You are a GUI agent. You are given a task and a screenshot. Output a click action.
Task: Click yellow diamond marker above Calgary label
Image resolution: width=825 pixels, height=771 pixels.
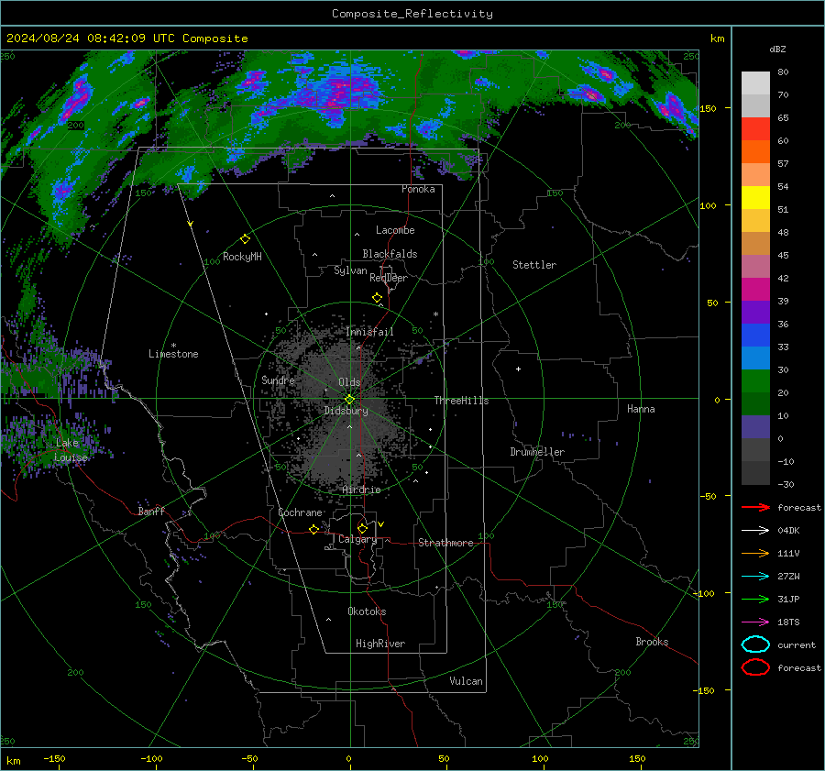pos(362,528)
